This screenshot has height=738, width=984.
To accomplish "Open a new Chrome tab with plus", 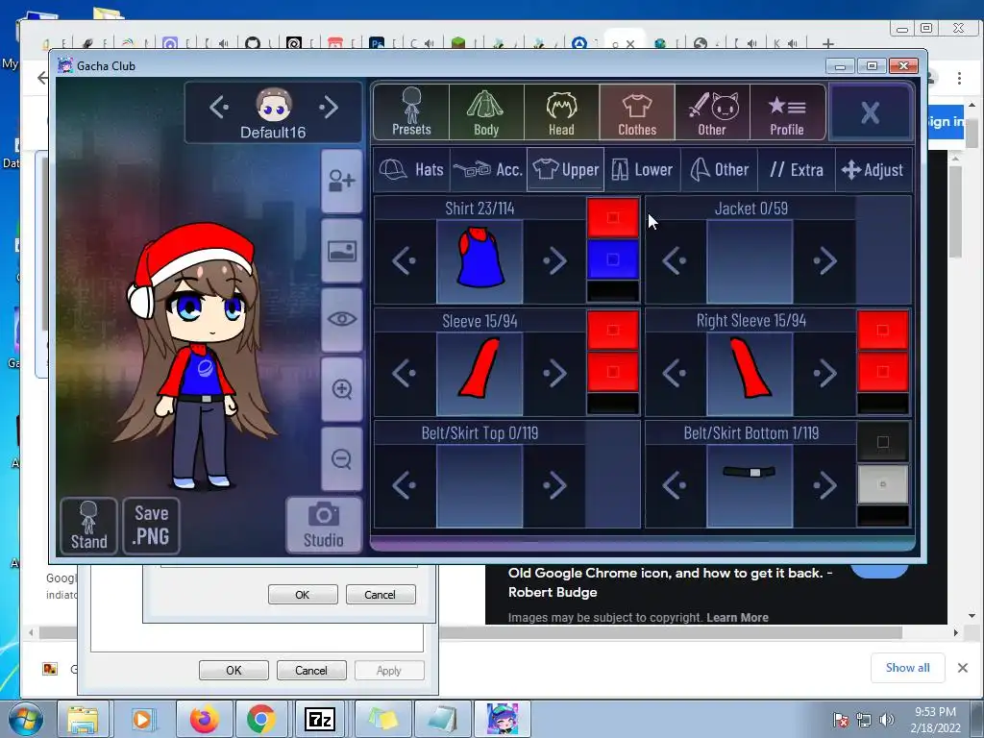I will coord(827,43).
